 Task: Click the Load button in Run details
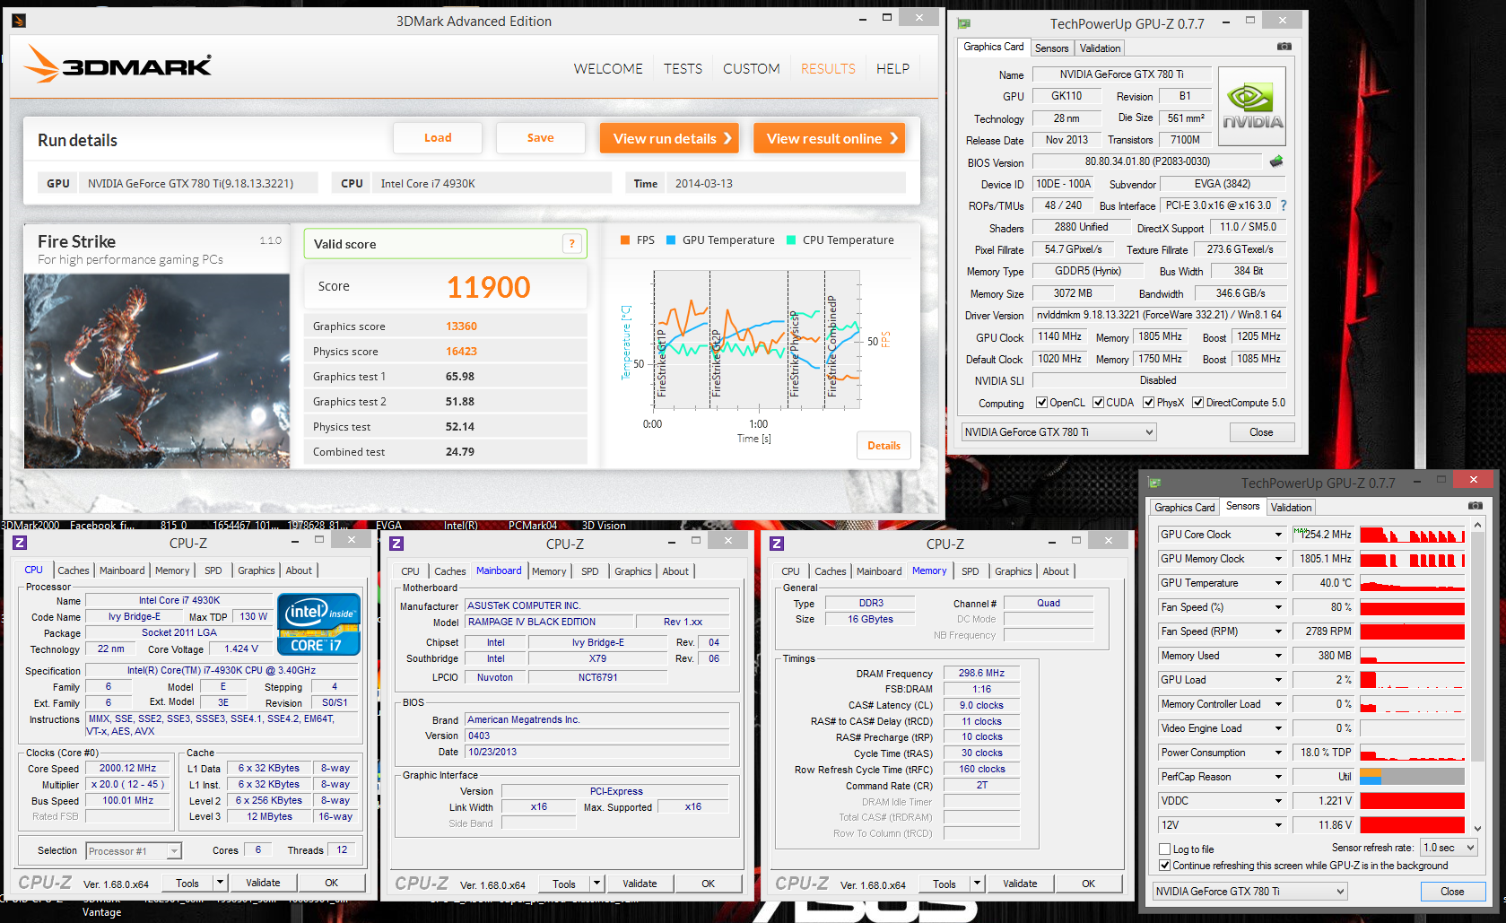point(438,138)
